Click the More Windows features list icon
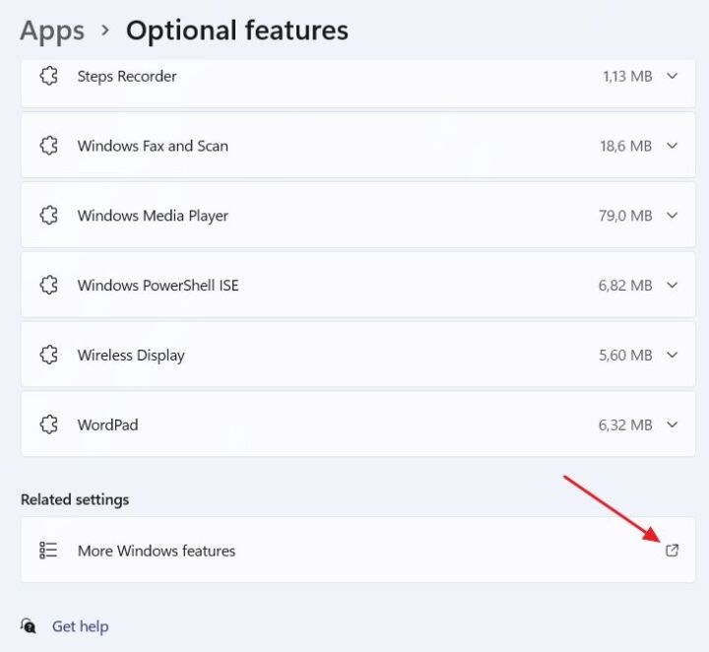 [x=48, y=551]
